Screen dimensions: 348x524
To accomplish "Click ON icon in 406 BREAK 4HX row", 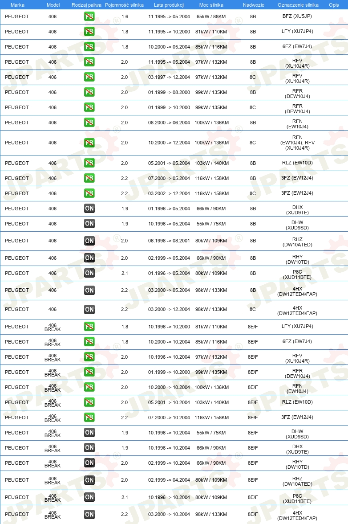I will coord(89,514).
